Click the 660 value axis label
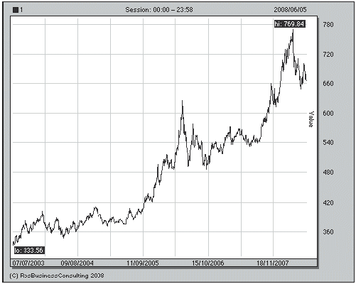Image resolution: width=356 pixels, height=284 pixels. pyautogui.click(x=328, y=84)
